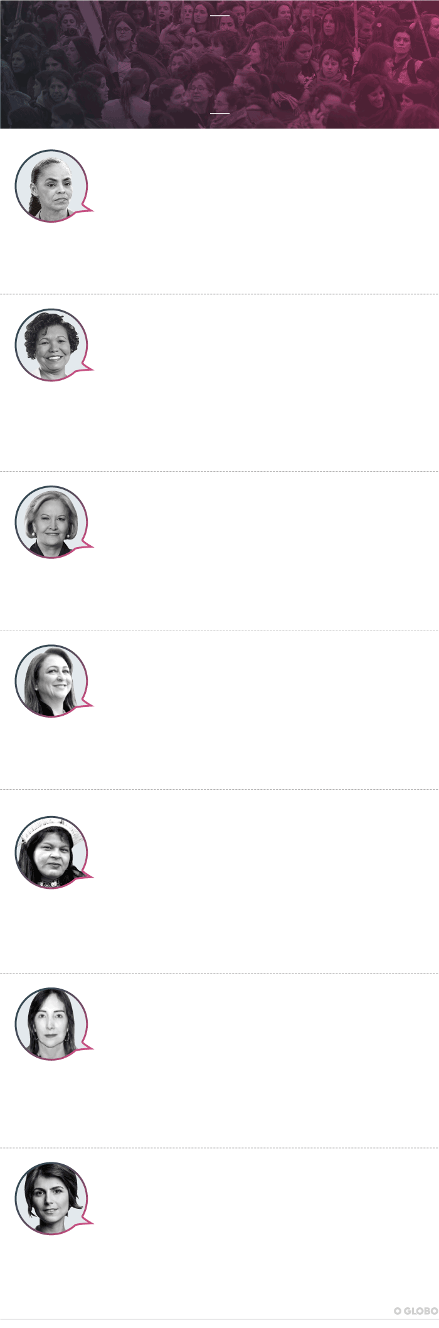Click the dashed divider above the last portrait
The image size is (439, 1328).
[x=219, y=1148]
